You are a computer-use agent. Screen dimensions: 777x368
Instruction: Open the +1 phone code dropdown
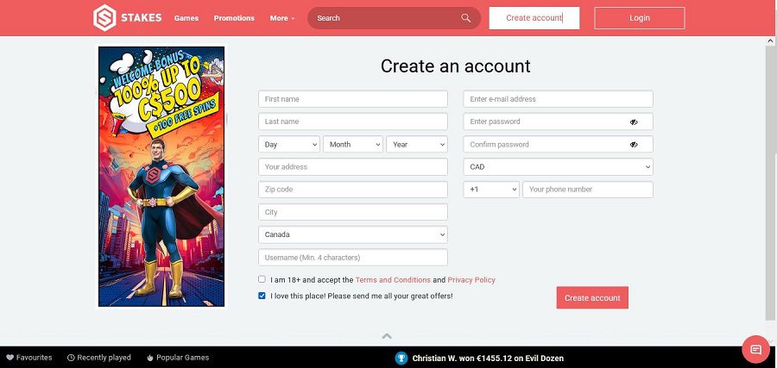(491, 190)
